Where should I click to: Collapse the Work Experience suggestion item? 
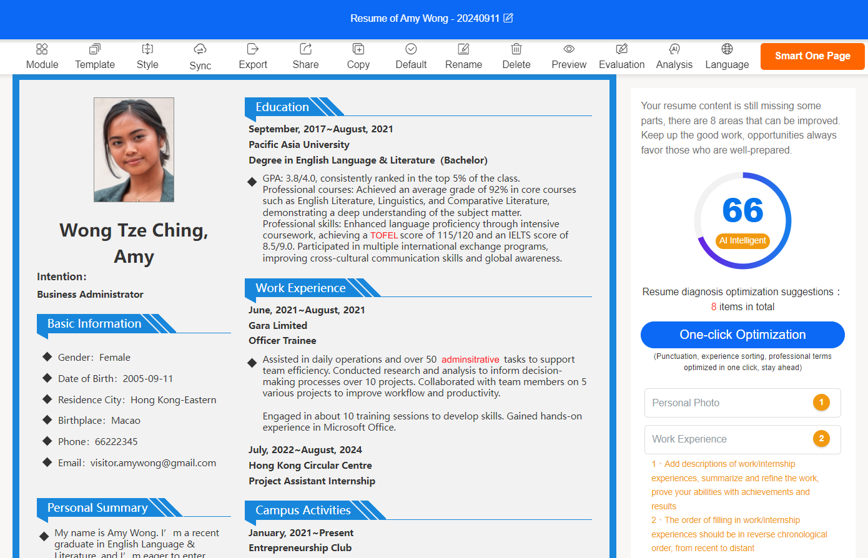(x=742, y=439)
